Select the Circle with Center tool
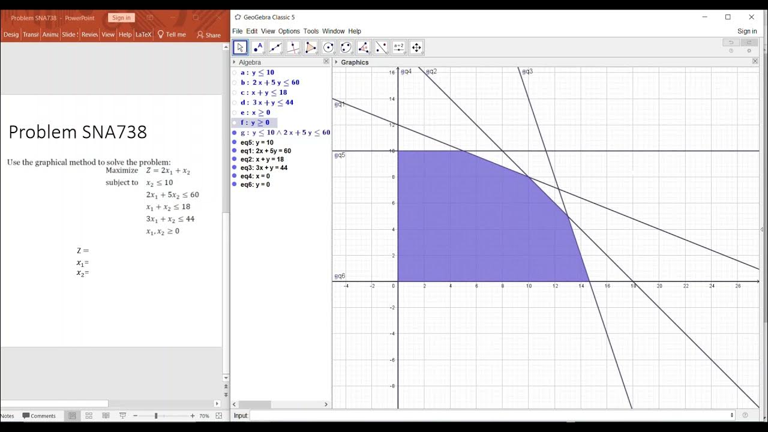 [x=328, y=47]
